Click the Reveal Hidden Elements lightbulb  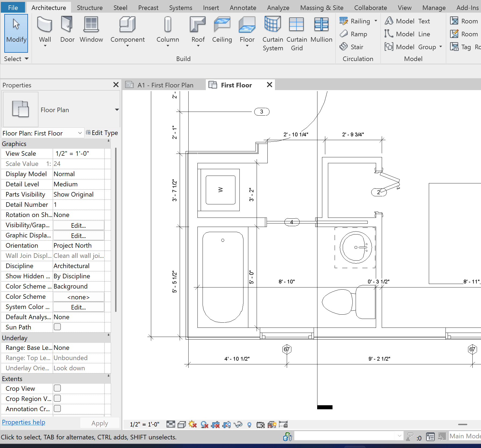pyautogui.click(x=249, y=424)
